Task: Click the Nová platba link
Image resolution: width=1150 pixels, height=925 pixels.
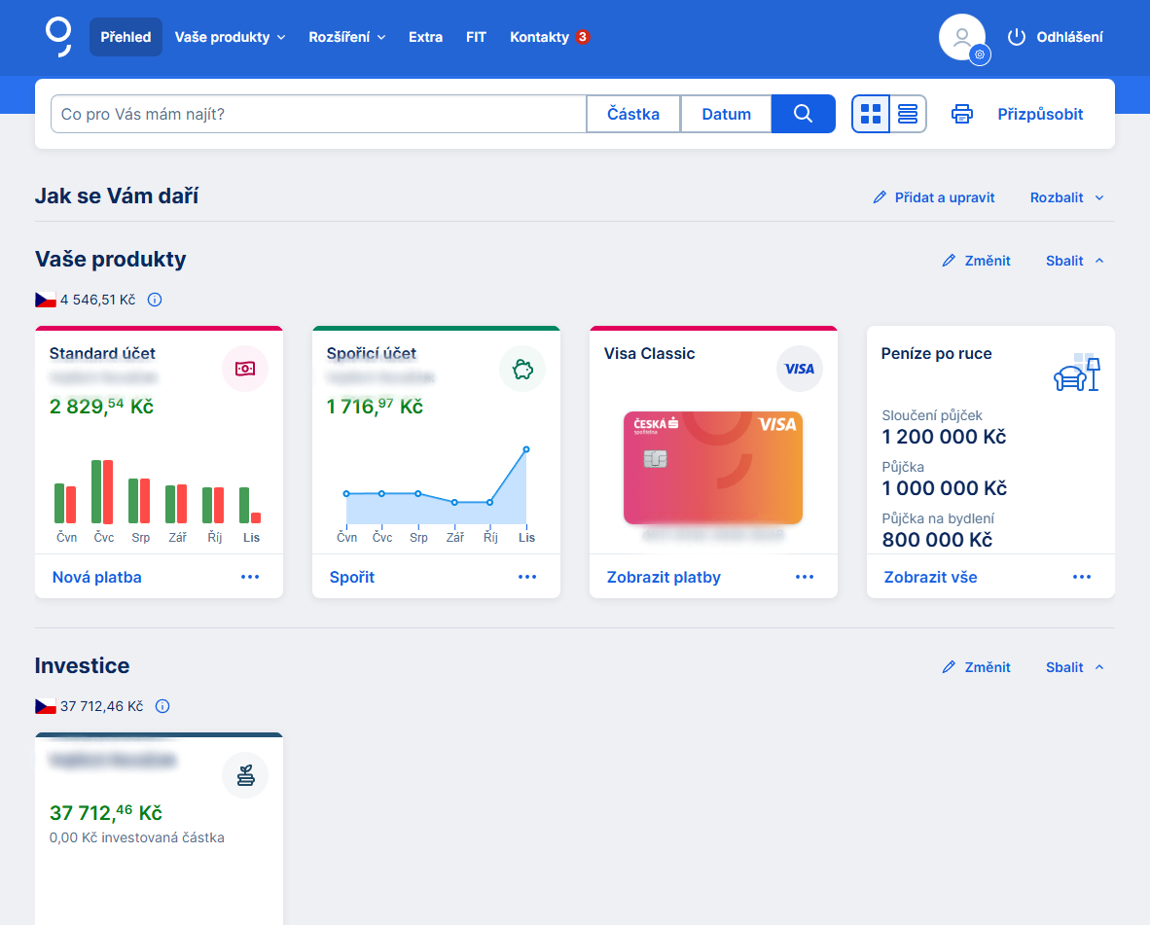Action: click(97, 577)
